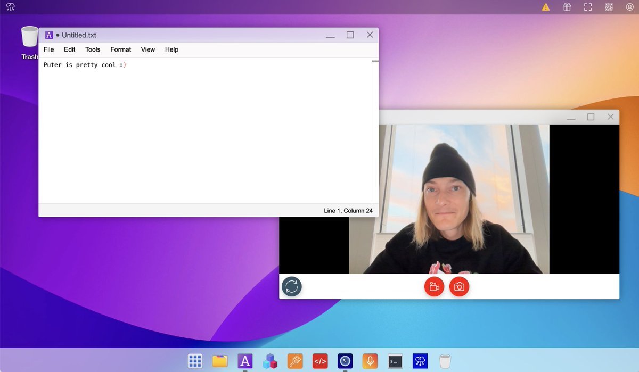
Task: Open the blue Puter app icon in the dock
Action: click(420, 361)
